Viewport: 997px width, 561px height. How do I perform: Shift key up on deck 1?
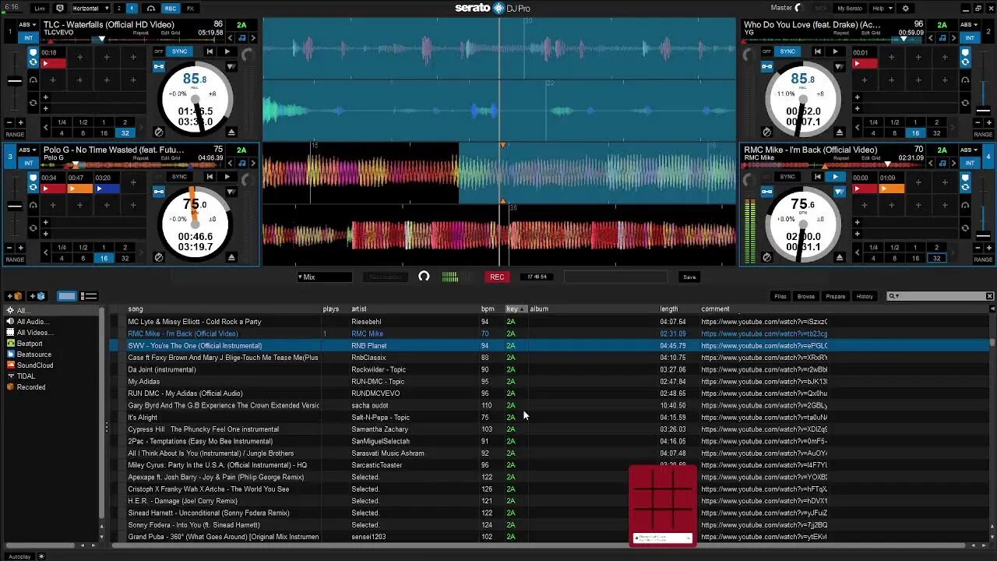(x=252, y=37)
